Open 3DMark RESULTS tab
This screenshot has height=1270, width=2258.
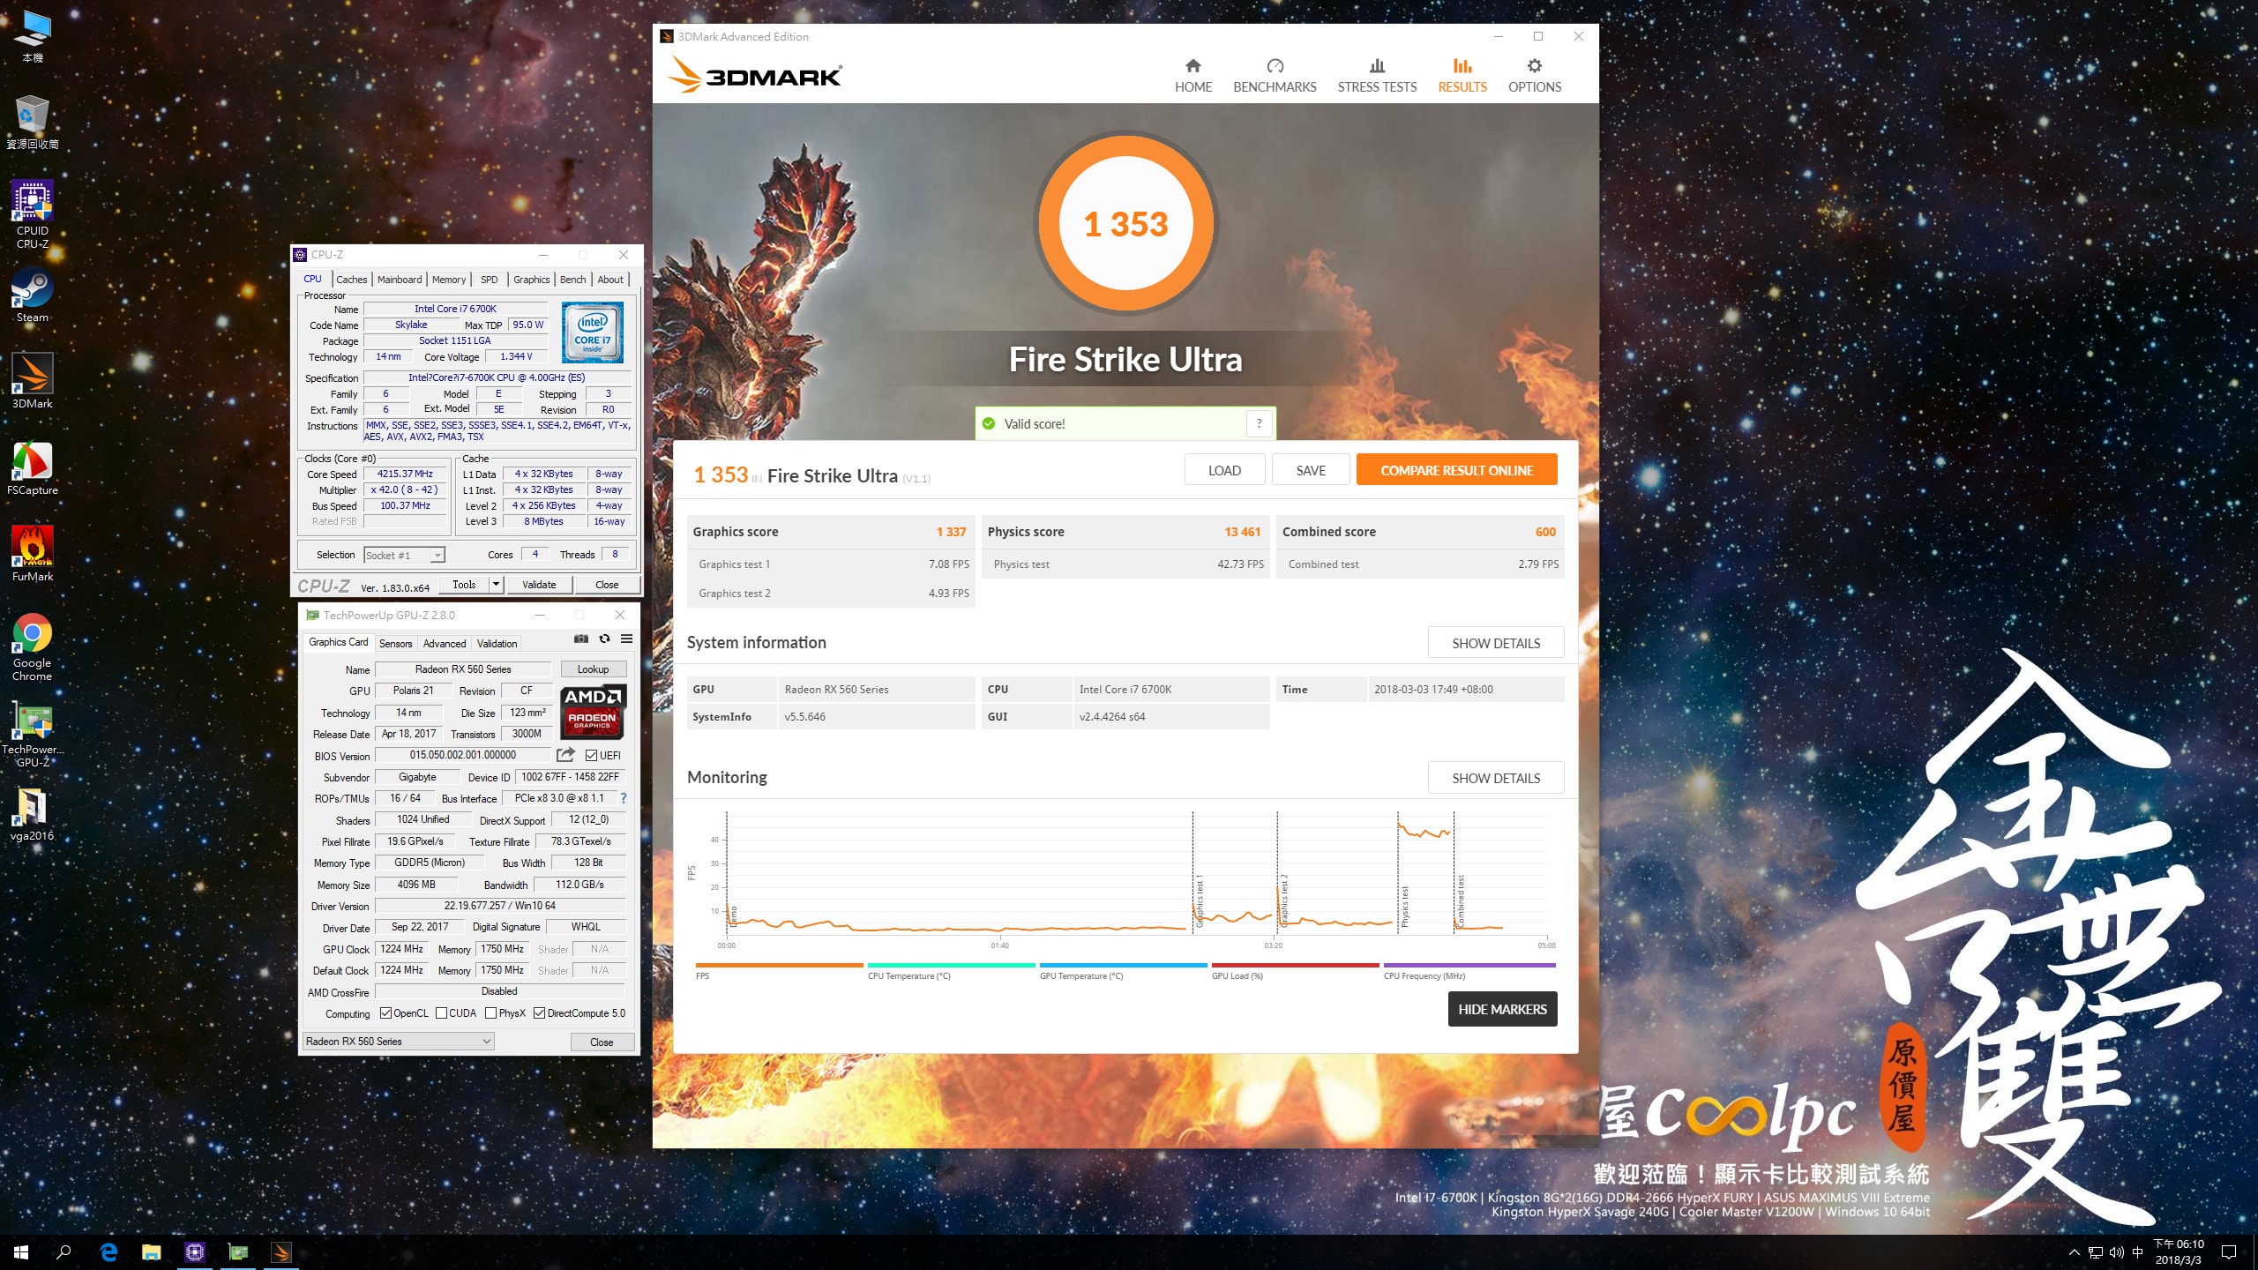coord(1462,76)
